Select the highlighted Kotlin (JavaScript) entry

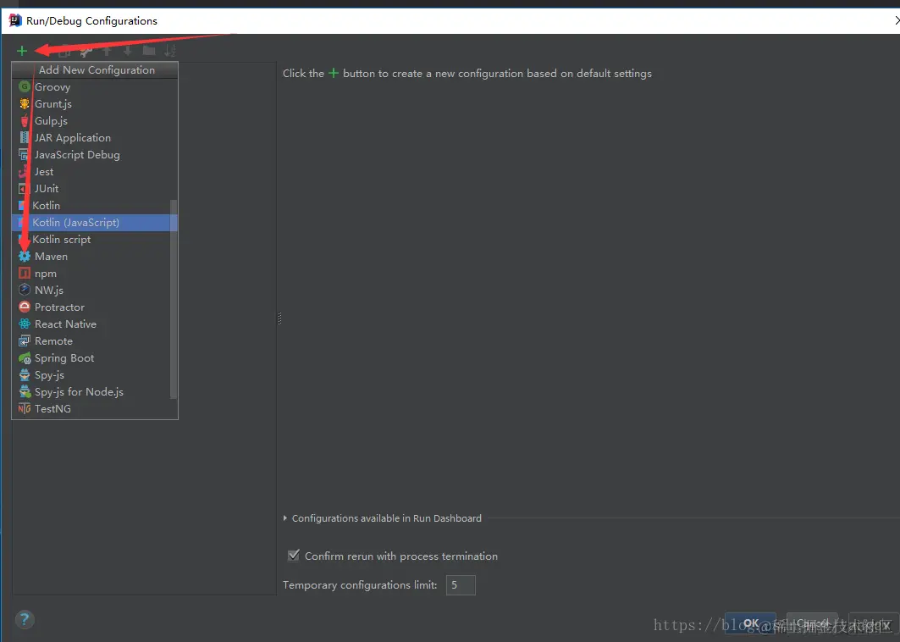tap(95, 222)
